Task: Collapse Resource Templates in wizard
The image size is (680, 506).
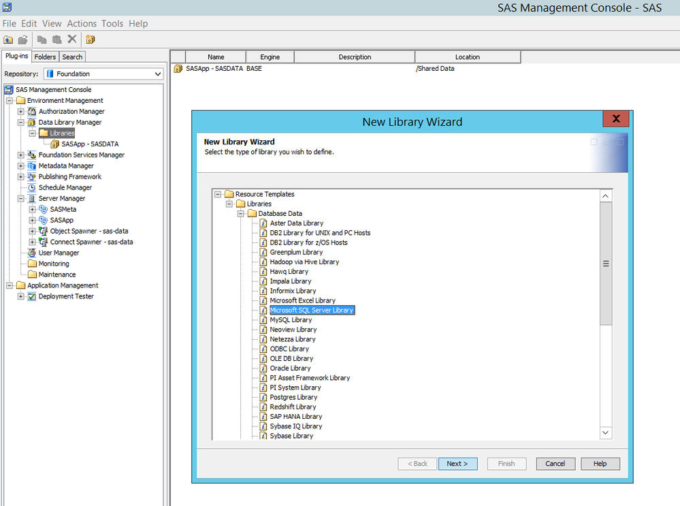Action: pyautogui.click(x=218, y=194)
